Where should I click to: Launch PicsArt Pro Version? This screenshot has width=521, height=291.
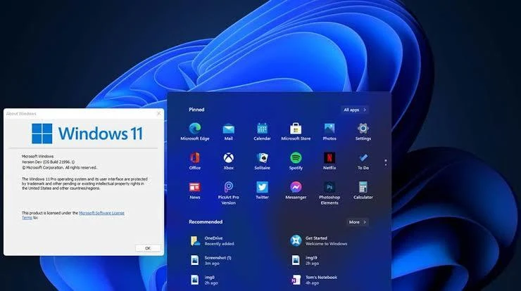[x=229, y=193]
